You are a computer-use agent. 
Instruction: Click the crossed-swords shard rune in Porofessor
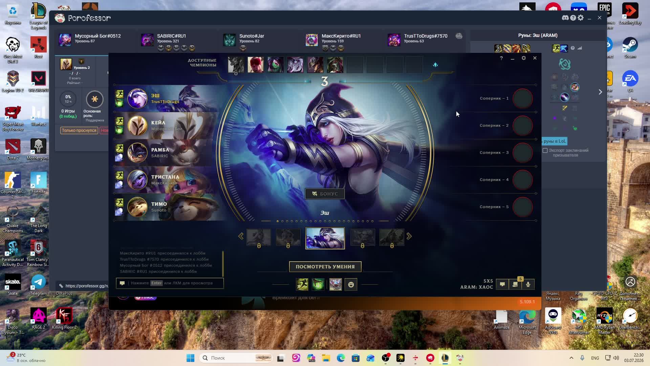click(x=565, y=108)
